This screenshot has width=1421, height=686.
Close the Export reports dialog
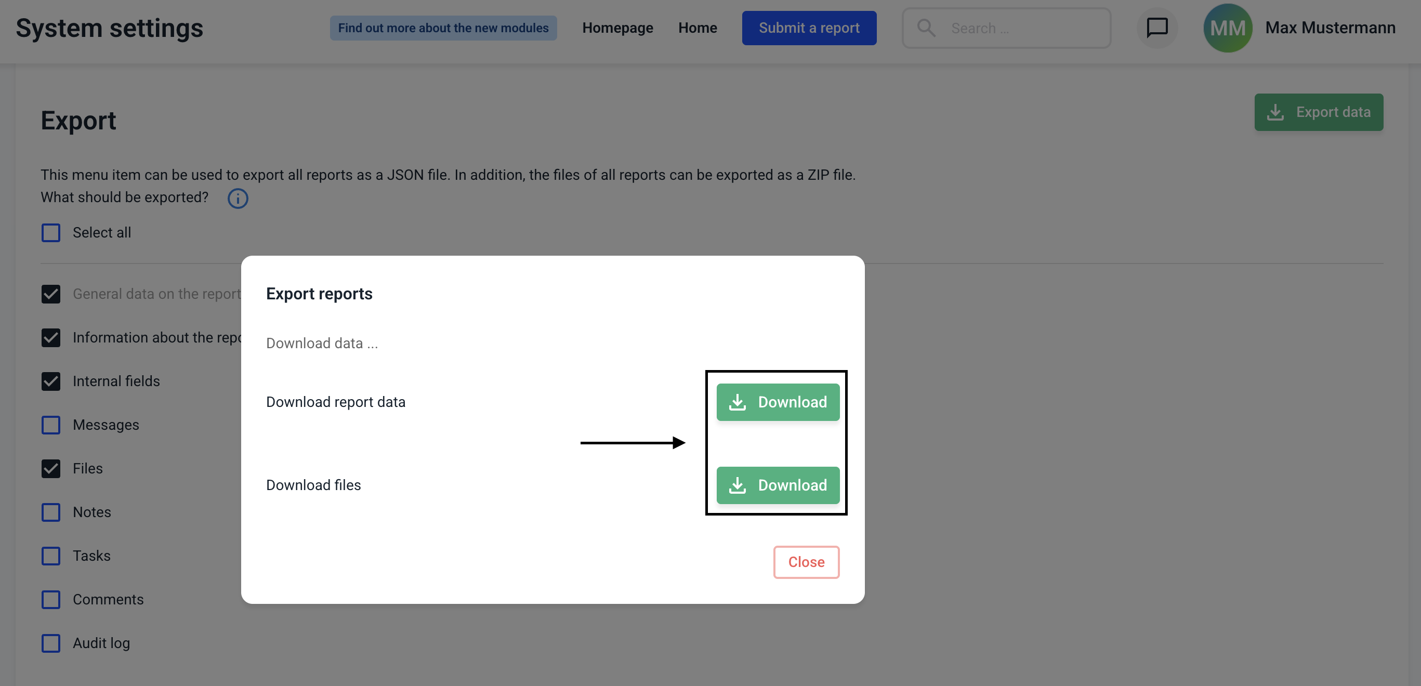pyautogui.click(x=806, y=562)
